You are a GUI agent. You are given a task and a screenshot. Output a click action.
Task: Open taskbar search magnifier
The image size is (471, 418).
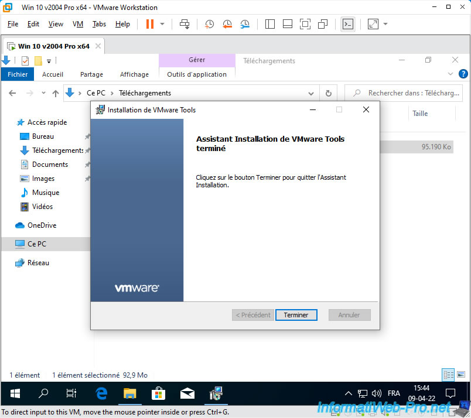43,393
